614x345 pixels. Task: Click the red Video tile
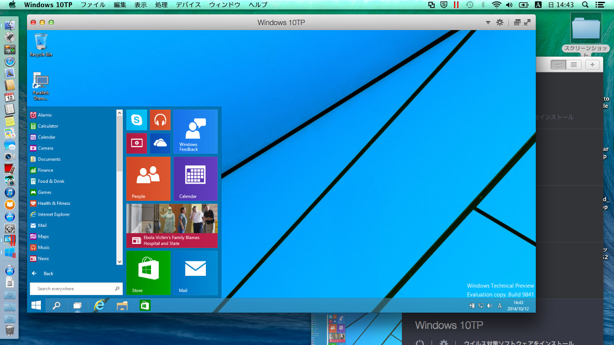(137, 143)
